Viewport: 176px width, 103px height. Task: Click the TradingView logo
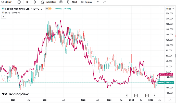(x=15, y=94)
